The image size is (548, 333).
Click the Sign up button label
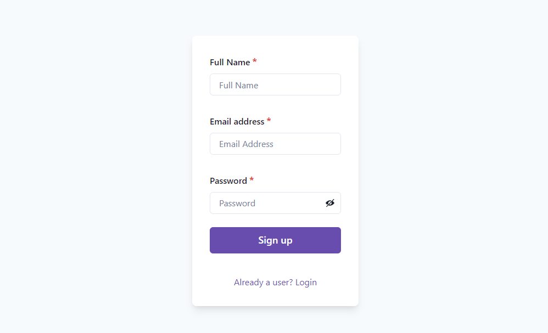point(275,240)
